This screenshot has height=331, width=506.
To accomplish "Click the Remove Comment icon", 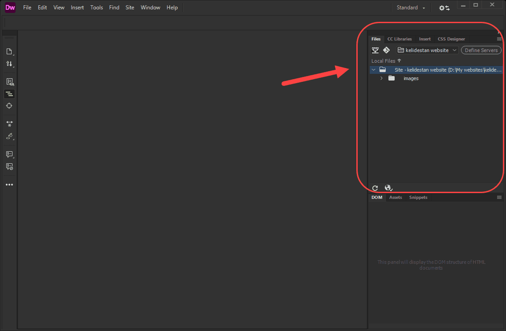I will click(9, 167).
